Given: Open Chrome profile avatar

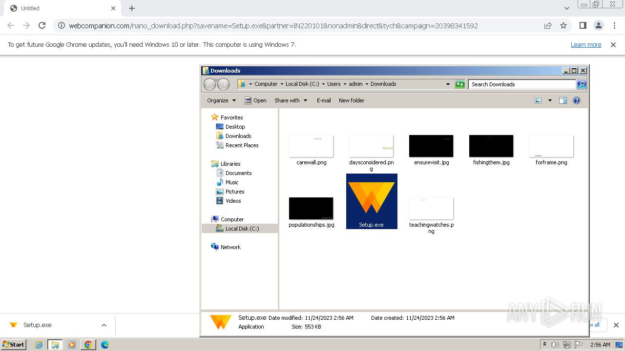Looking at the screenshot, I should (x=598, y=25).
